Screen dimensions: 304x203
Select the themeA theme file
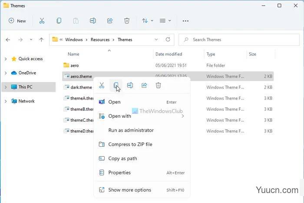(79, 98)
